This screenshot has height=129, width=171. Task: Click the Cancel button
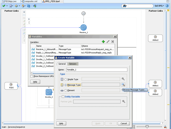(x=124, y=123)
